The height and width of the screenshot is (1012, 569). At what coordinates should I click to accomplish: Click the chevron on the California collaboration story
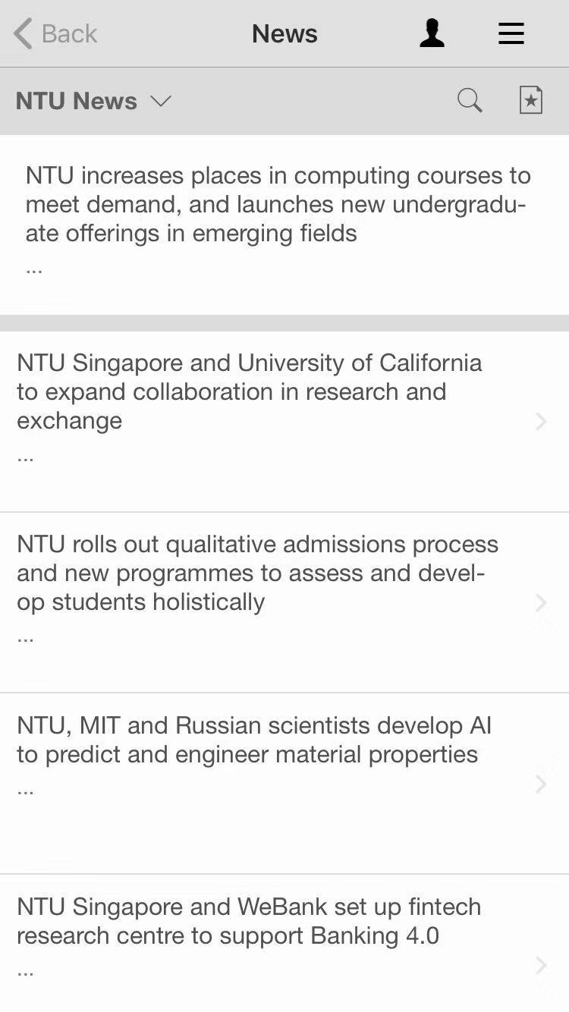click(x=540, y=421)
